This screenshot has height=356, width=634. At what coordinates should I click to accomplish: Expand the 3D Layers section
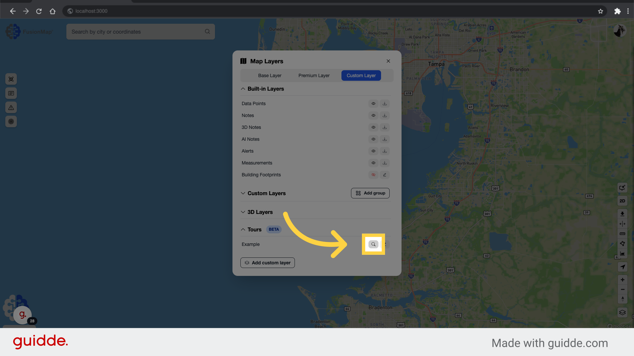pos(243,212)
